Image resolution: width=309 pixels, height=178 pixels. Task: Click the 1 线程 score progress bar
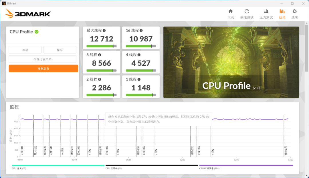click(141, 95)
